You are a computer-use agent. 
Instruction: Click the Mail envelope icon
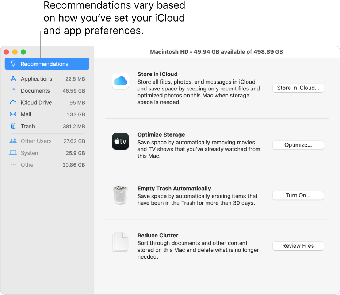click(x=13, y=114)
